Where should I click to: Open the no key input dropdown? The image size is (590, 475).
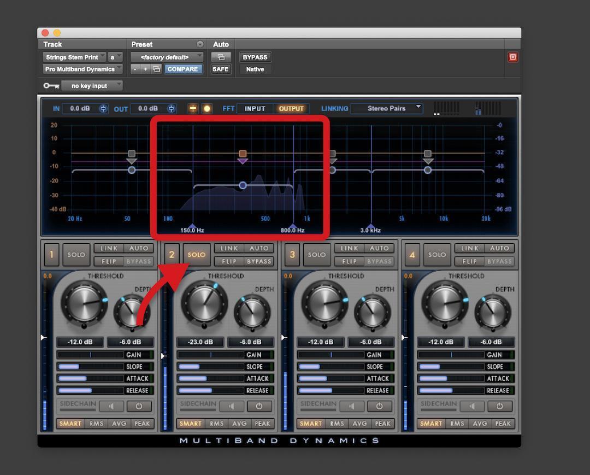click(x=92, y=85)
